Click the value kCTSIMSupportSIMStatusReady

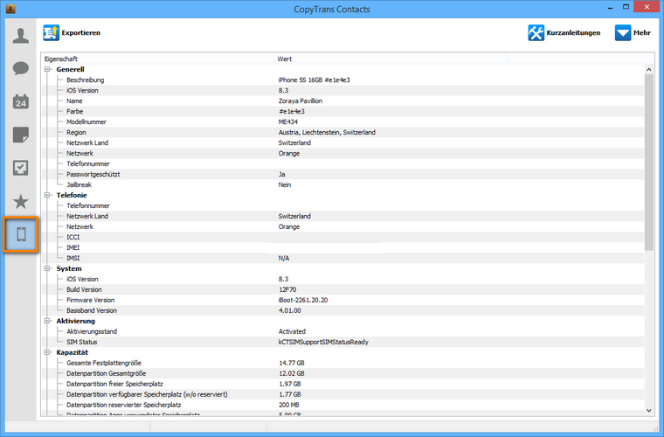323,342
